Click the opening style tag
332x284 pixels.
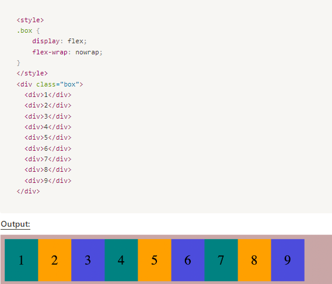[x=30, y=20]
